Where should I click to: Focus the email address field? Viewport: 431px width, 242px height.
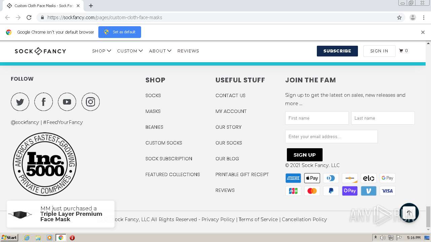pyautogui.click(x=331, y=136)
